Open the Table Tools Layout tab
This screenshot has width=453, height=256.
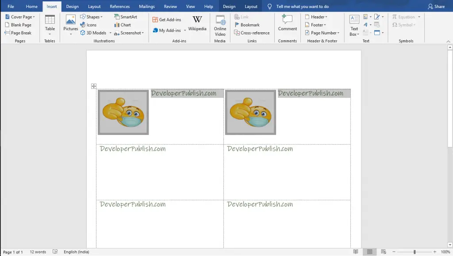pyautogui.click(x=251, y=6)
